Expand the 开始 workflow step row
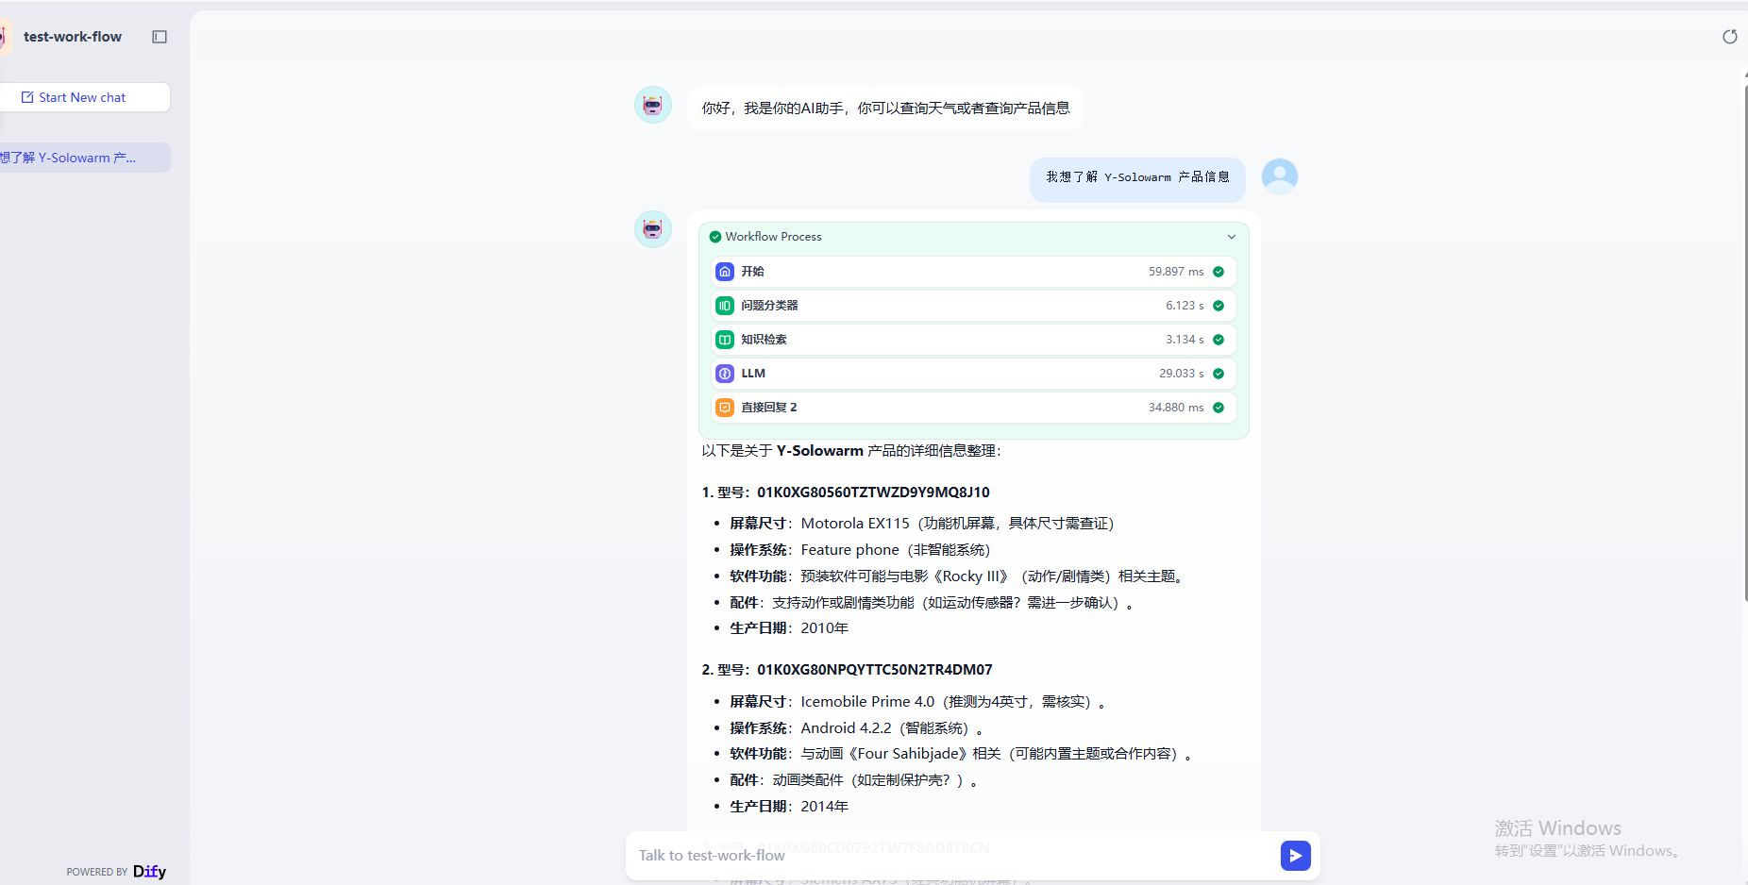Viewport: 1748px width, 885px height. pyautogui.click(x=972, y=272)
